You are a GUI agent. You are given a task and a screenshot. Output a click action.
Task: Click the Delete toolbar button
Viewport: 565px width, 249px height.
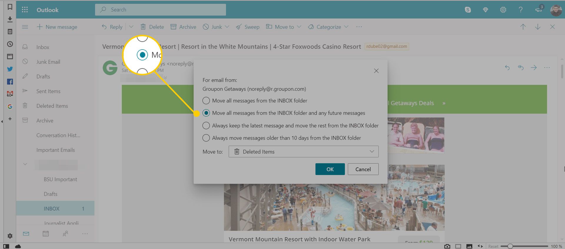(x=152, y=27)
